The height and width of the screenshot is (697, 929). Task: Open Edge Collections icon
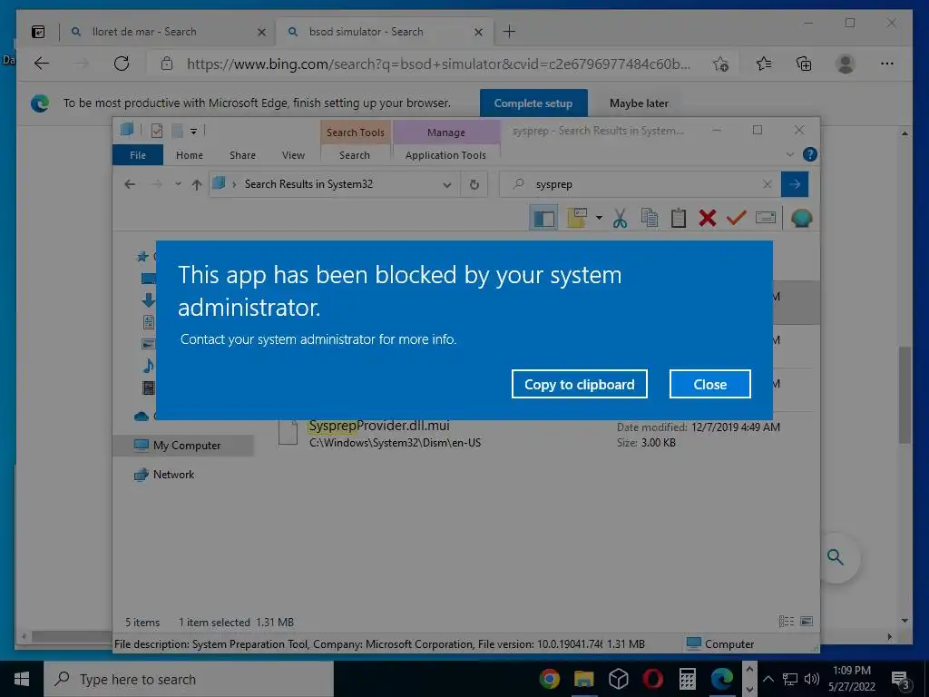click(x=804, y=64)
